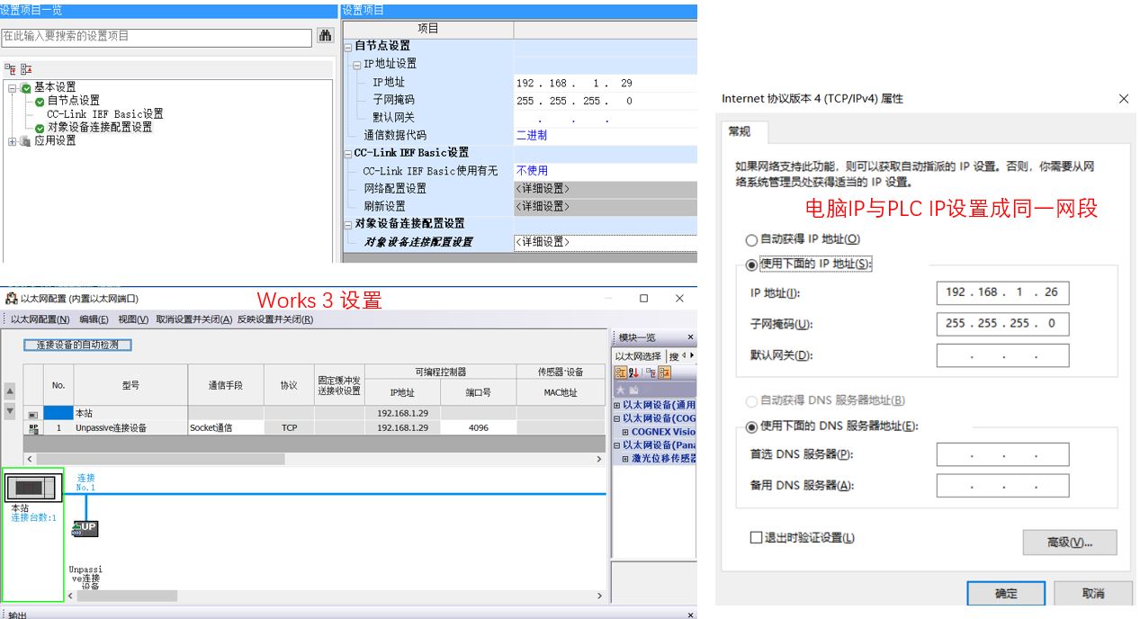Image resolution: width=1140 pixels, height=619 pixels.
Task: Click the sort icon in module list toolbar
Action: pyautogui.click(x=634, y=372)
